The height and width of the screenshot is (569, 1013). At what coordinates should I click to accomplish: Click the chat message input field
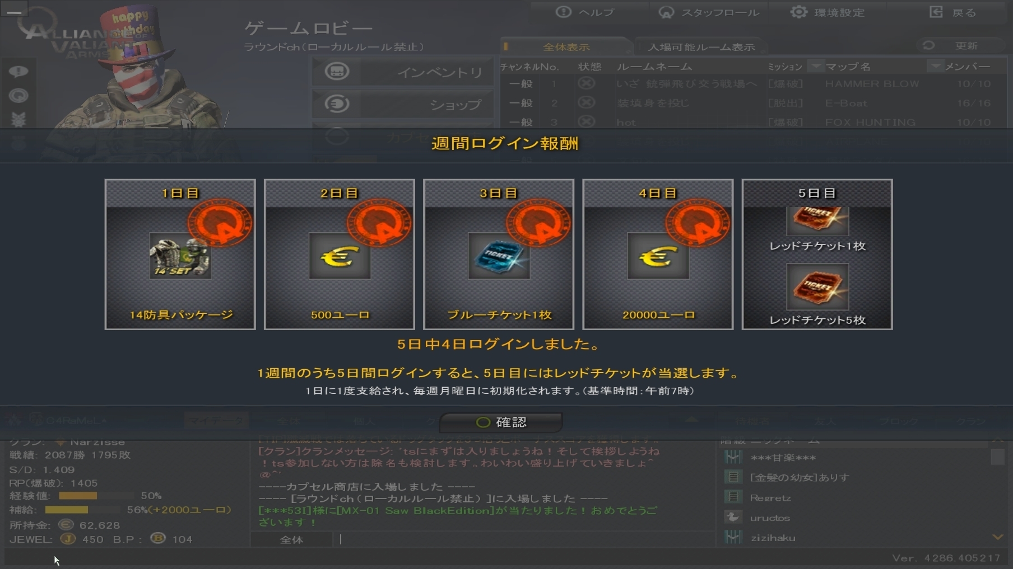(524, 539)
